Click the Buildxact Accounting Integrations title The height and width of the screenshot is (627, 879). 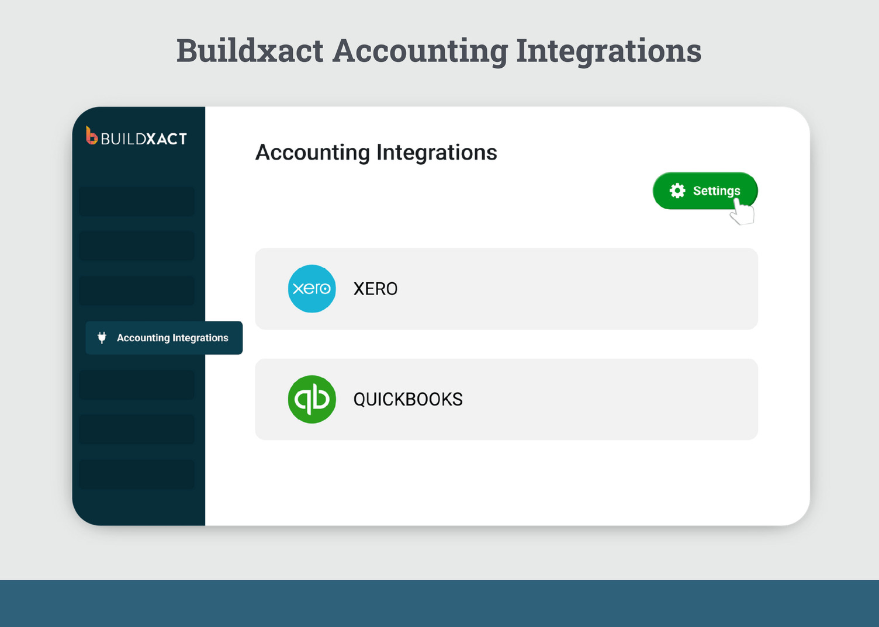(x=439, y=50)
